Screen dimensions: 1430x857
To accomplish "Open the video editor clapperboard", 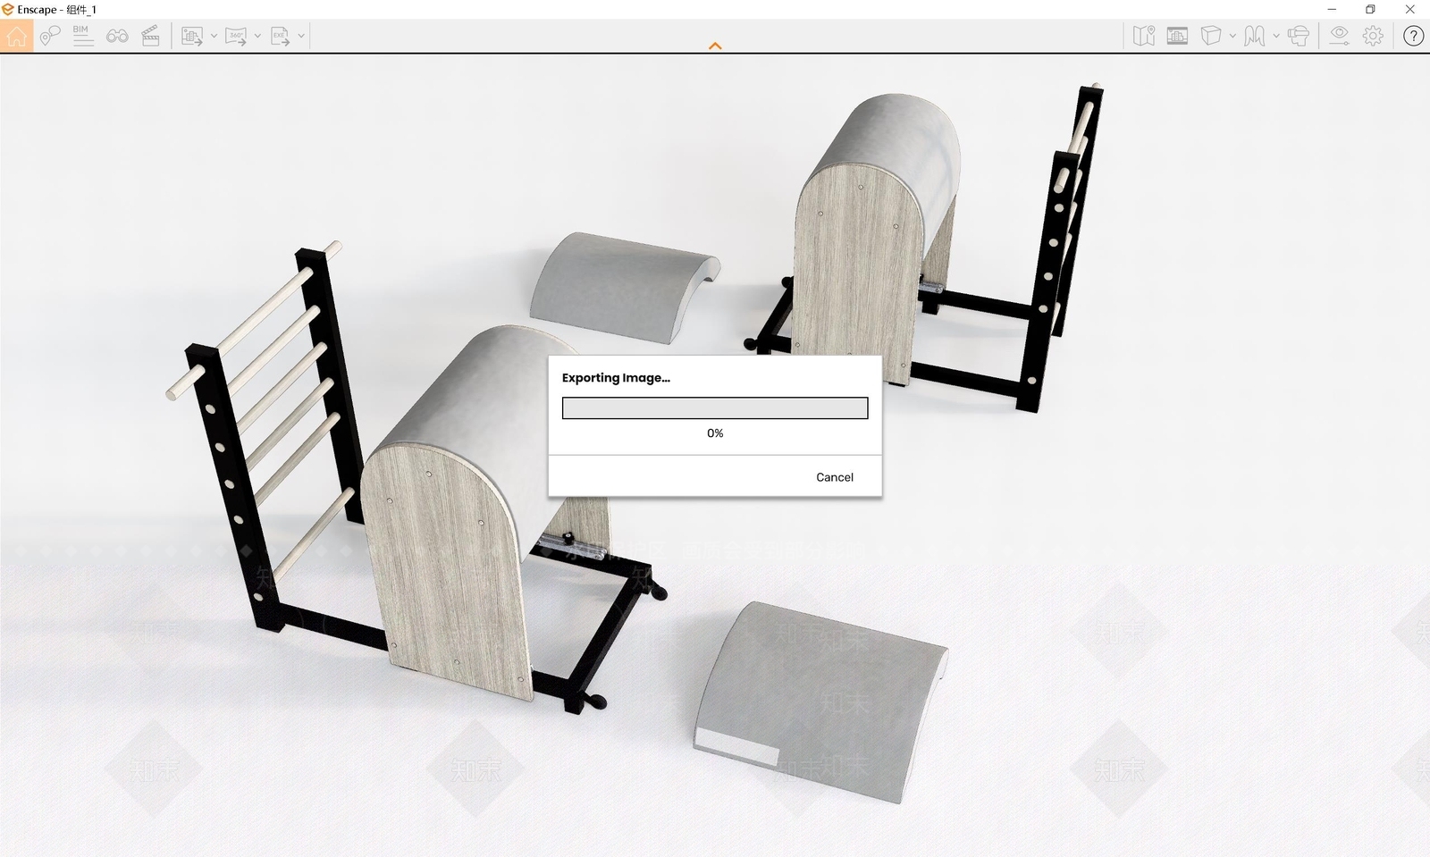I will coord(151,36).
